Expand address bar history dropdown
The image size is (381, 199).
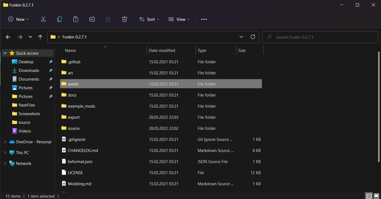[241, 37]
